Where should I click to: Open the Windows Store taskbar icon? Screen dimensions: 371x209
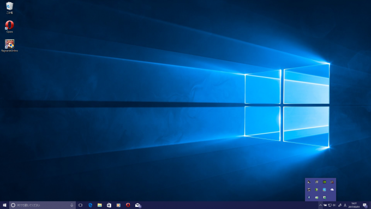[109, 205]
